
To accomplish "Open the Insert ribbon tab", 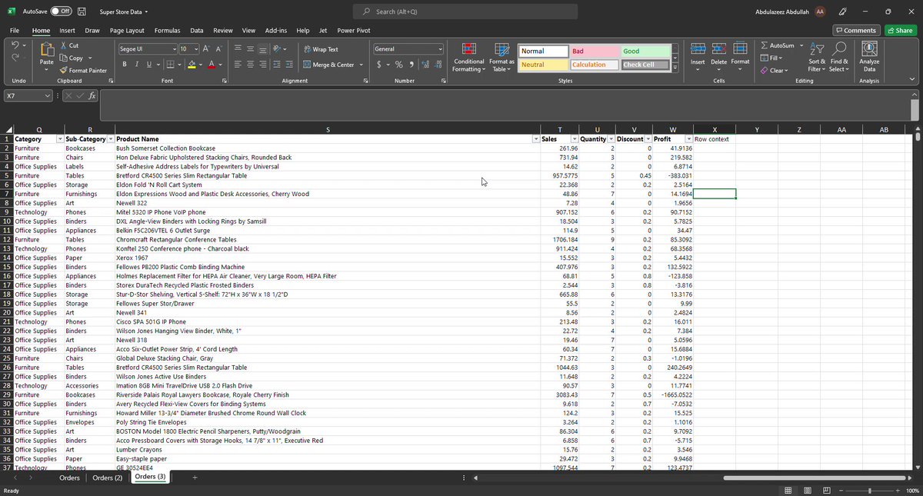I will (x=67, y=31).
